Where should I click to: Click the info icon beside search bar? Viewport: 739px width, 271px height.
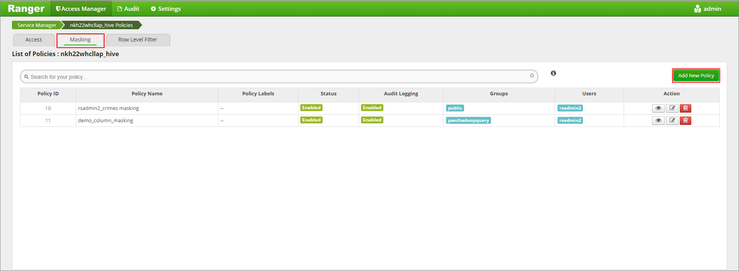pos(553,73)
